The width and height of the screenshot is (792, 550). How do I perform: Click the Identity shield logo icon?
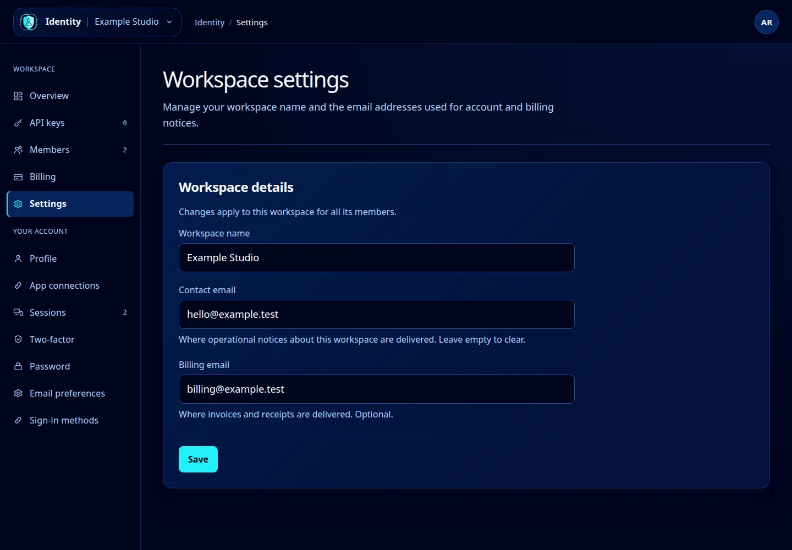pos(29,22)
